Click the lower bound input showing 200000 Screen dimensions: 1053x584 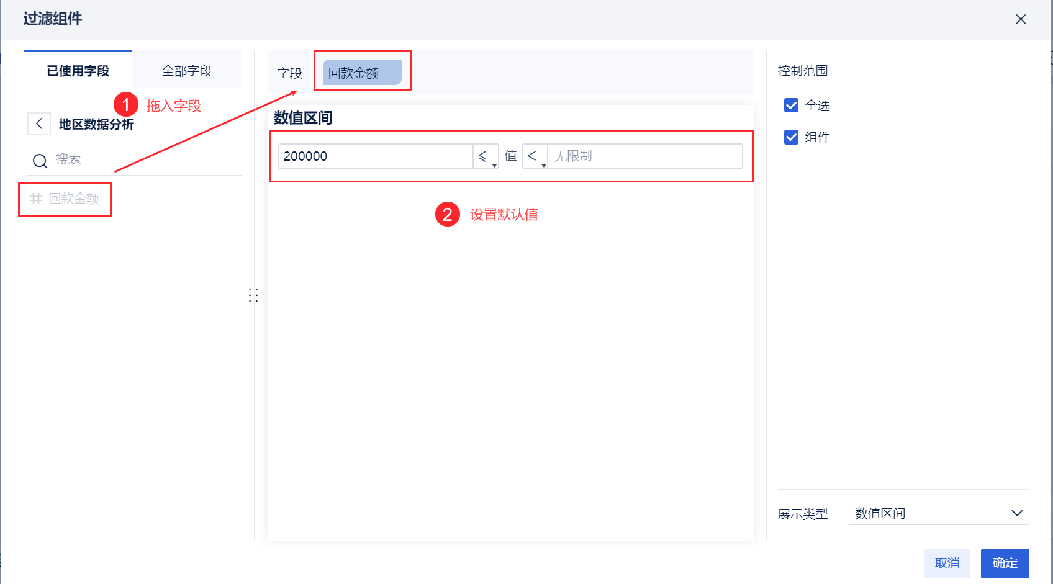(x=376, y=156)
